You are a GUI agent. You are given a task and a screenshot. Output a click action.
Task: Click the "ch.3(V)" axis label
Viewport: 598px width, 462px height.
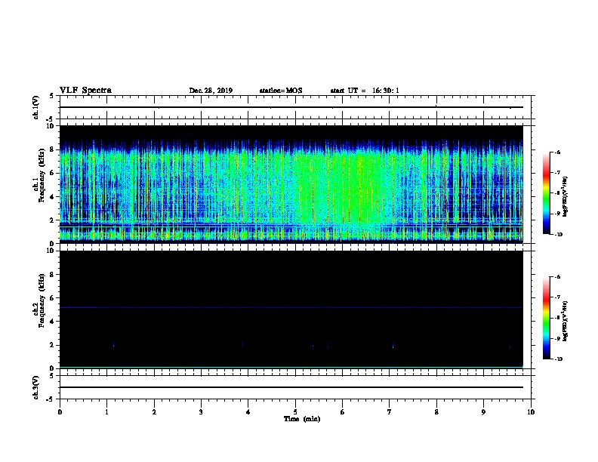[x=36, y=387]
